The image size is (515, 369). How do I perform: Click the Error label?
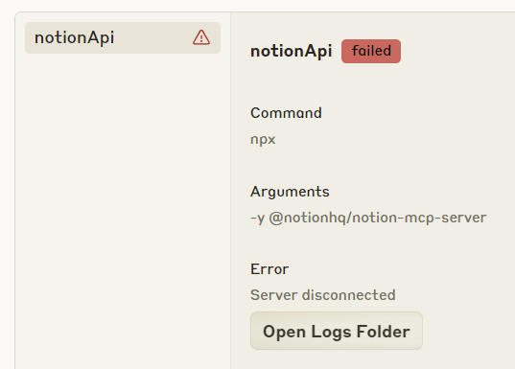click(269, 269)
